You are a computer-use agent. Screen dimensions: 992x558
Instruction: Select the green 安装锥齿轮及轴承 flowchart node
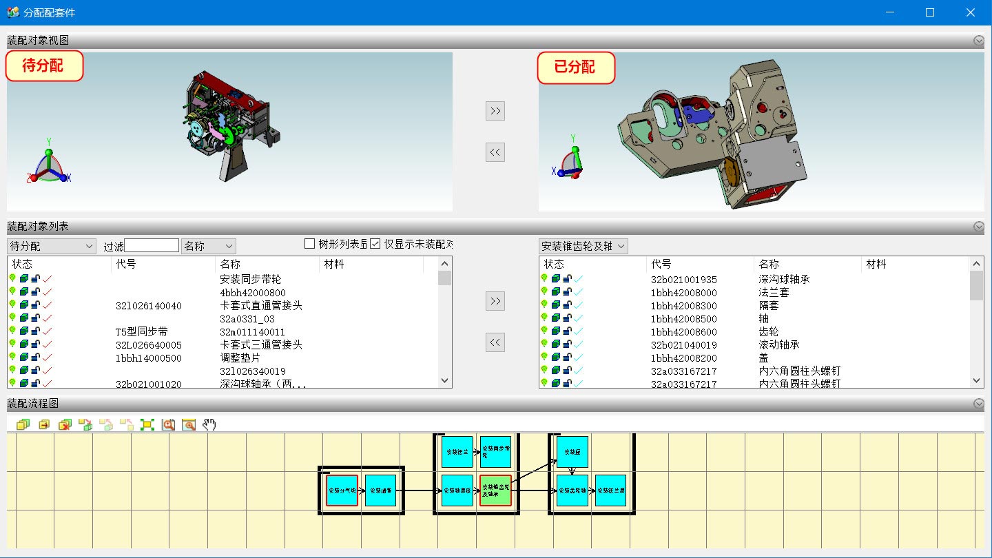click(495, 491)
